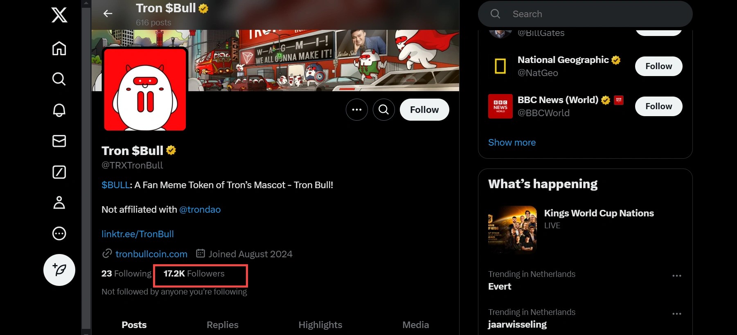View the 17.2K Followers list
This screenshot has width=737, height=335.
(x=194, y=274)
